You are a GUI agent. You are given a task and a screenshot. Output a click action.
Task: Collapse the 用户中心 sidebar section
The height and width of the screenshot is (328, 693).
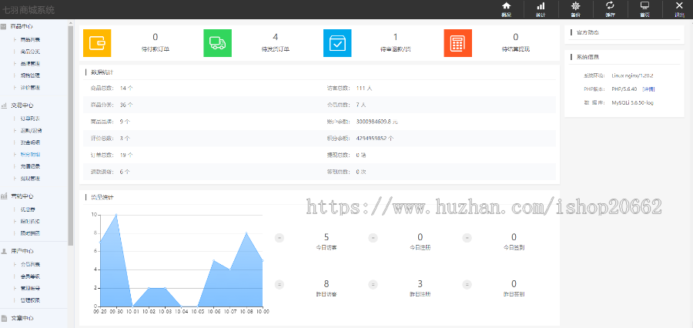(22, 251)
